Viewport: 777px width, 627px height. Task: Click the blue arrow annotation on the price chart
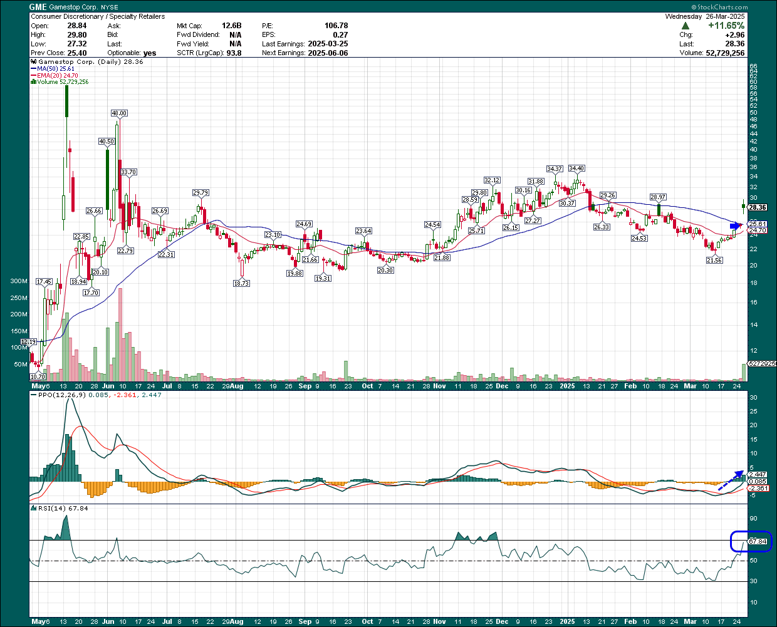click(734, 225)
